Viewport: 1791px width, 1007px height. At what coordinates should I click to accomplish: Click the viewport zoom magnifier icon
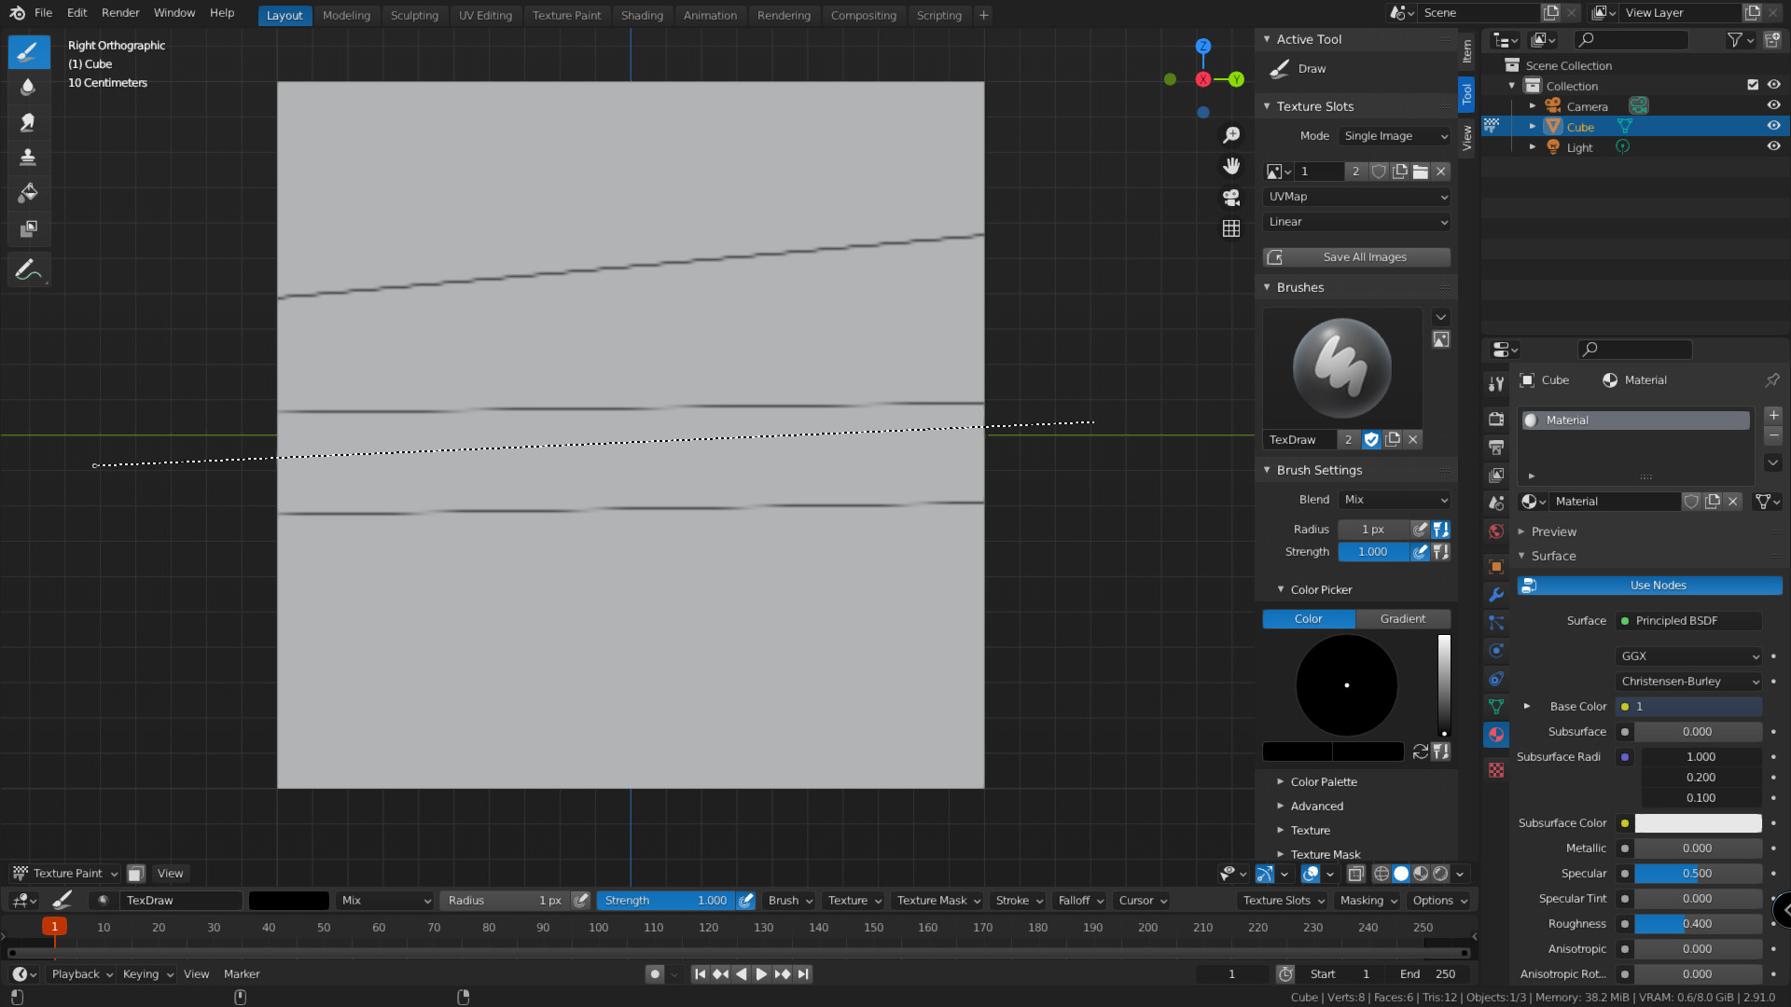[x=1231, y=135]
